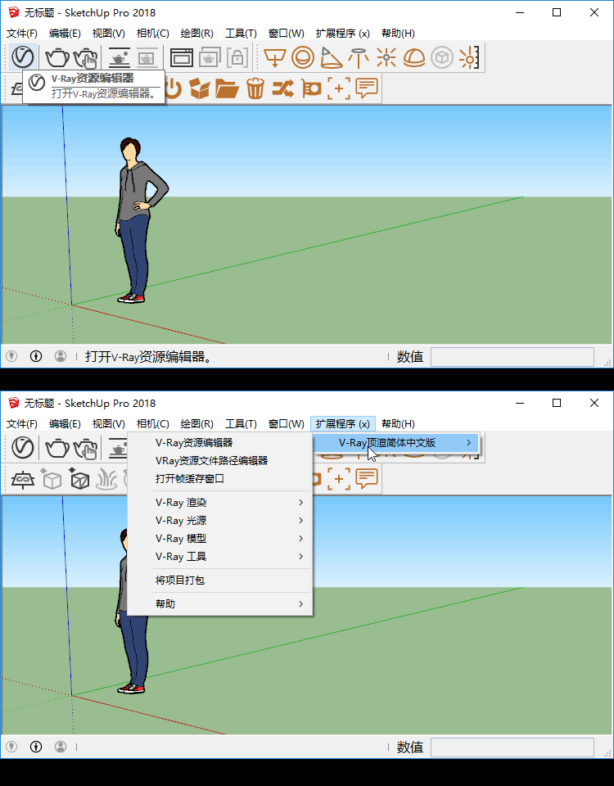This screenshot has height=786, width=614.
Task: Click the greyed V-Ray fur icon
Action: click(106, 479)
